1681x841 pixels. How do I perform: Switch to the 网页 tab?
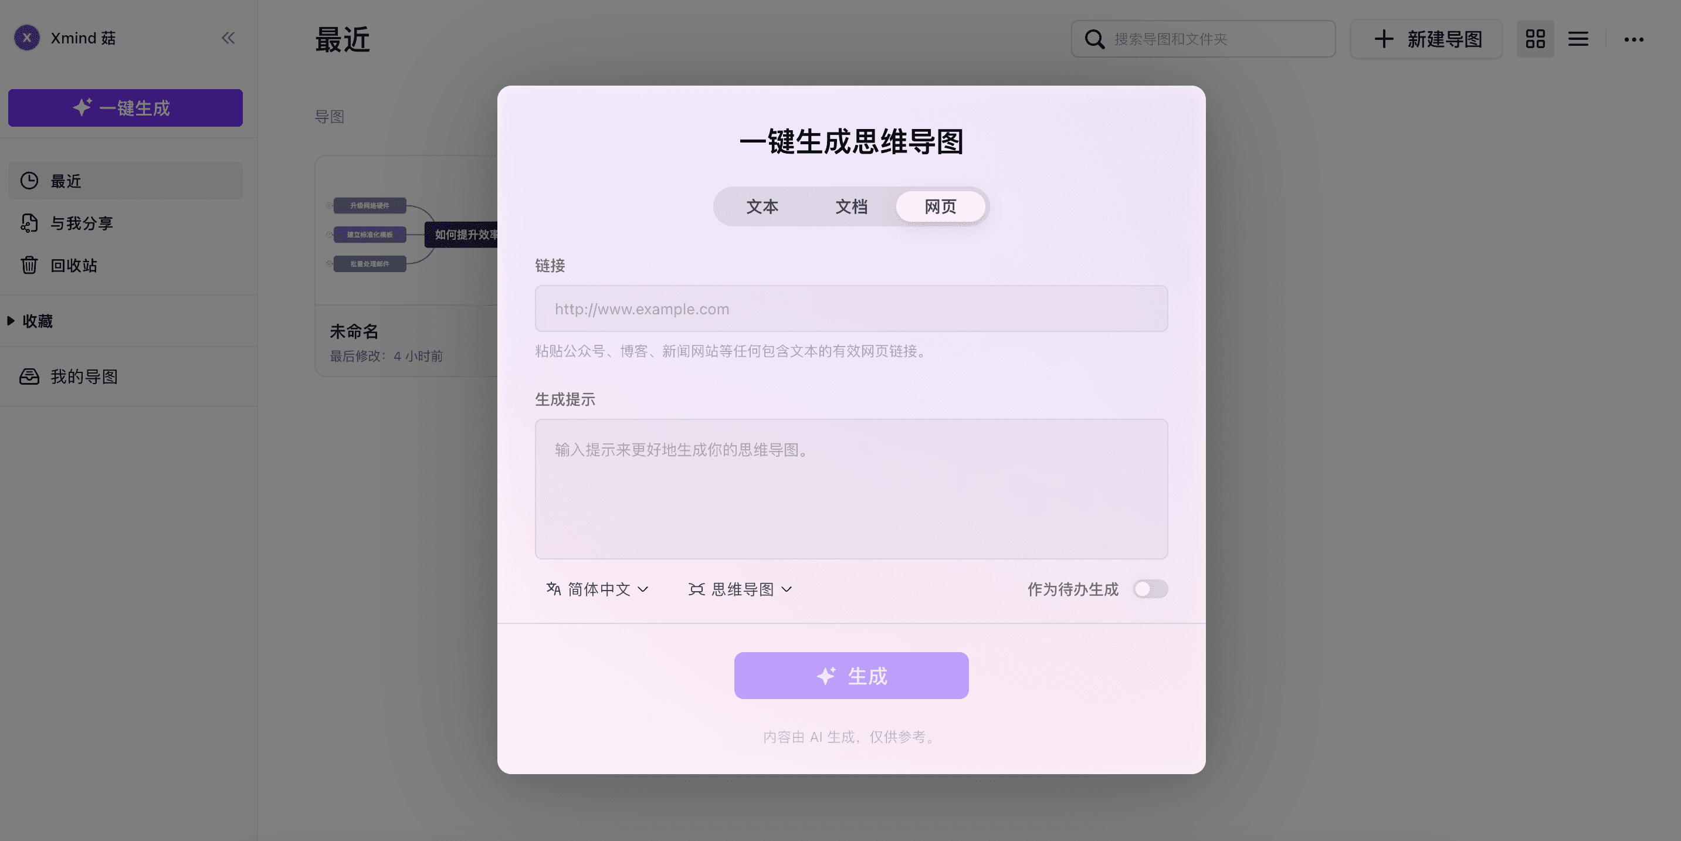[940, 206]
